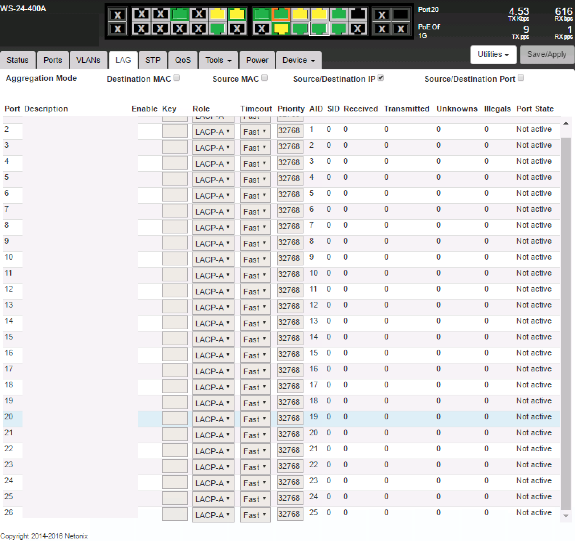This screenshot has height=541, width=575.
Task: Select the green port in first group's bottom row
Action: pyautogui.click(x=217, y=29)
